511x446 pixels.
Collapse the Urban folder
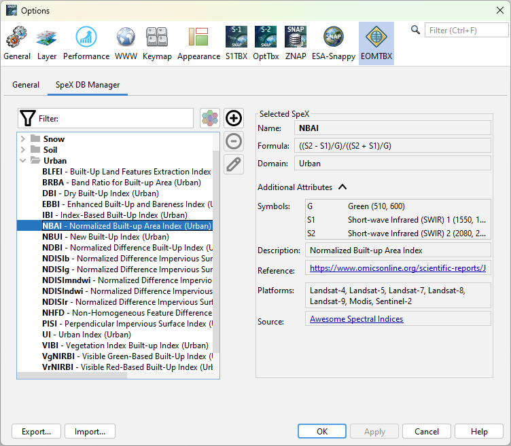(22, 161)
